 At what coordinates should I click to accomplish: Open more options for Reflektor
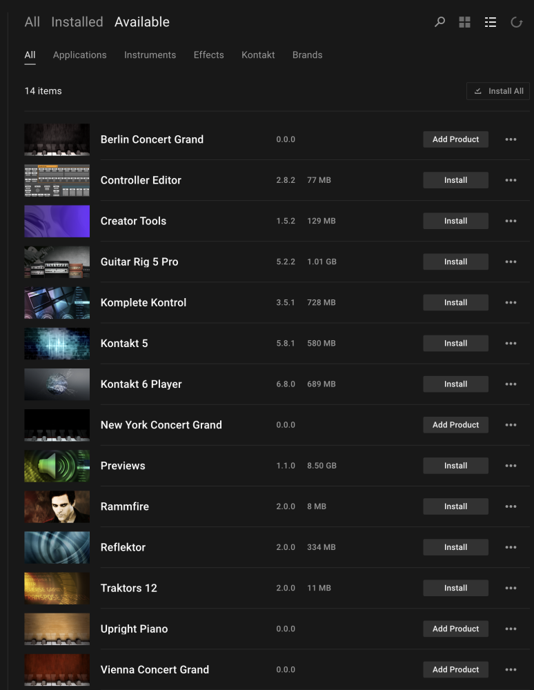point(511,547)
